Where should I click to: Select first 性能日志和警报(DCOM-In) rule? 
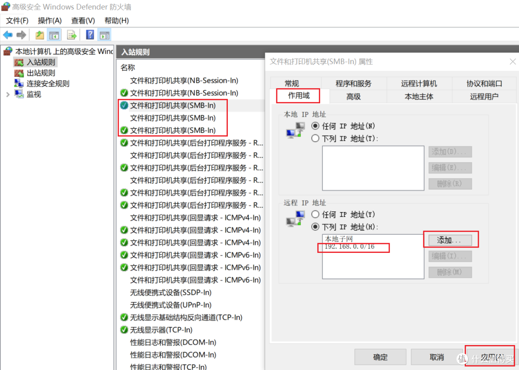point(173,342)
